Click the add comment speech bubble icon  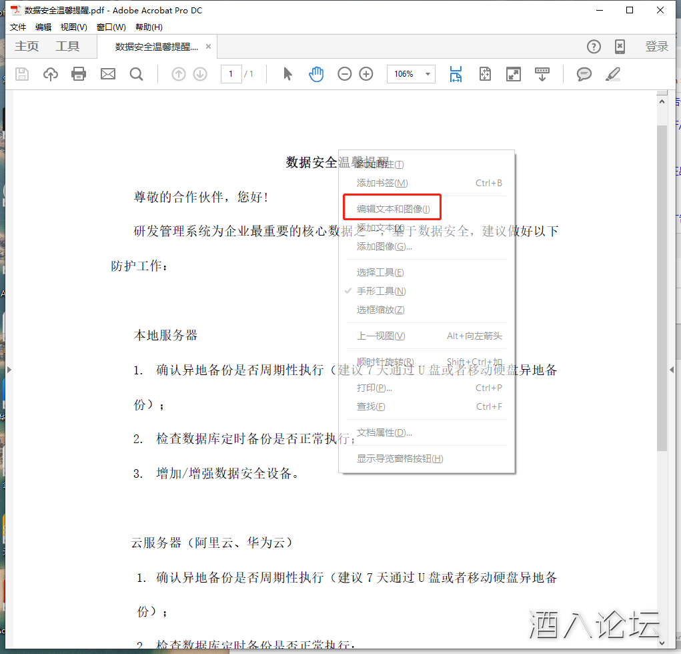(584, 74)
